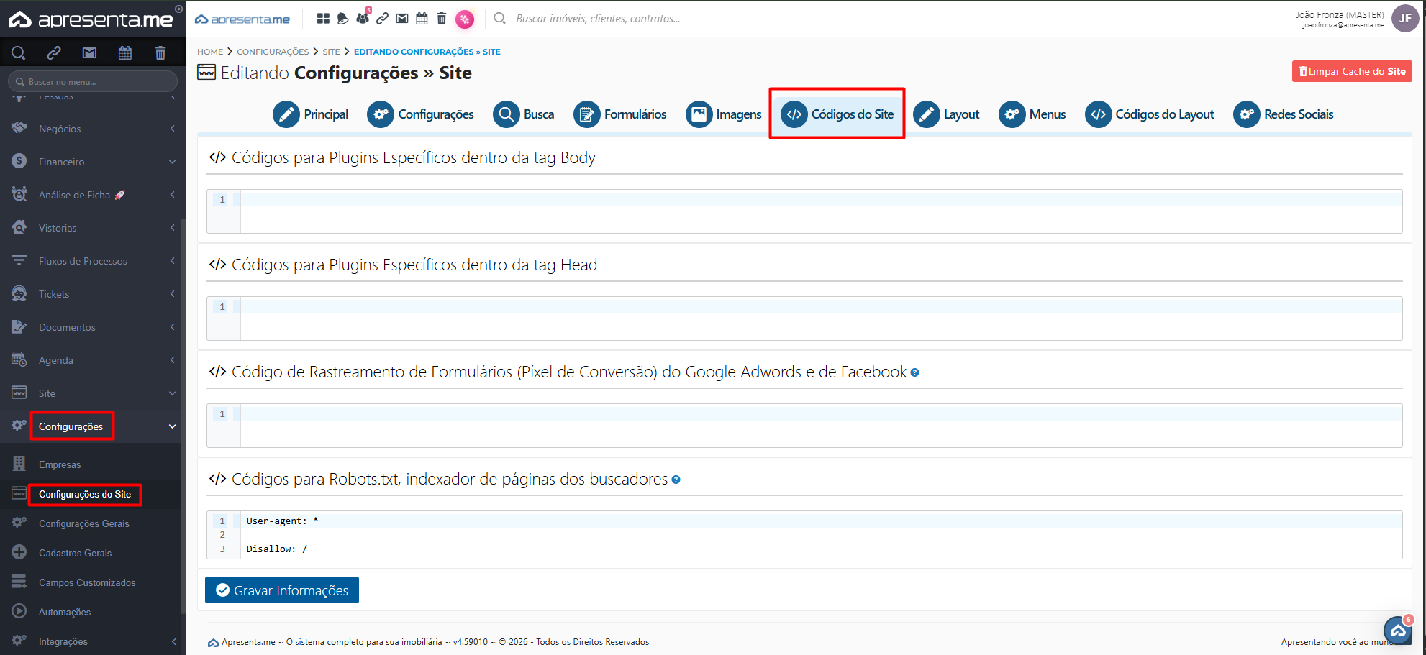Click the sidebar link icon
1426x655 pixels.
tap(54, 52)
